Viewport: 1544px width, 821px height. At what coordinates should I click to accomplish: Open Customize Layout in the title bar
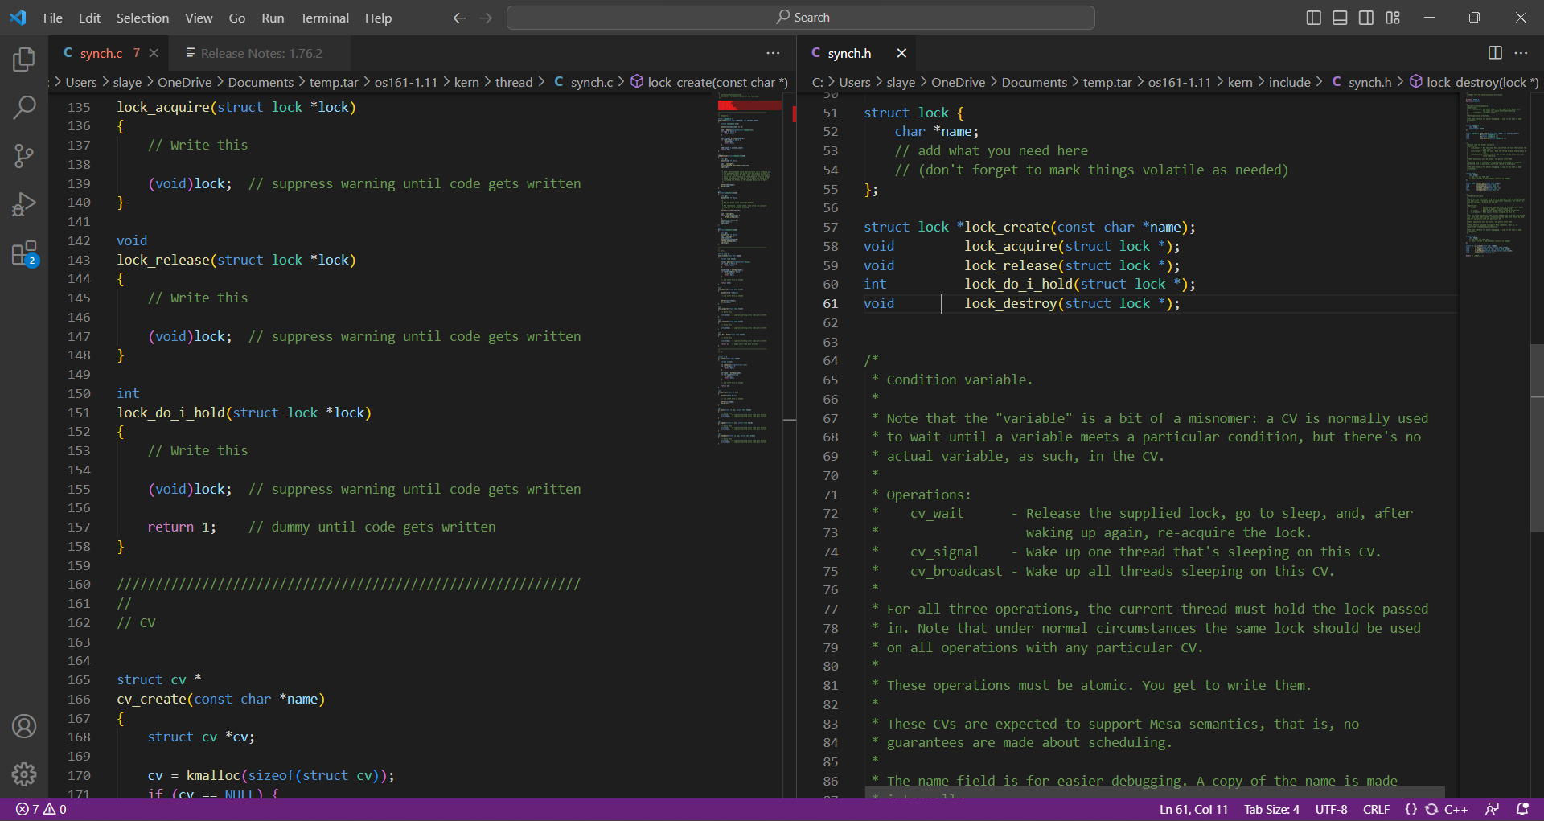[x=1393, y=18]
